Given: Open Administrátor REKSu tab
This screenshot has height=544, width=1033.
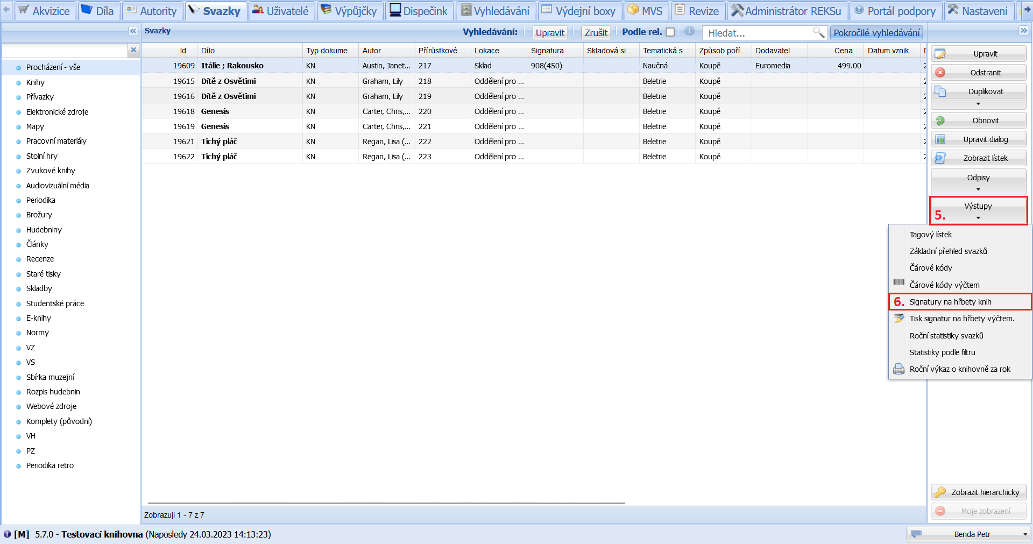Looking at the screenshot, I should tap(787, 11).
